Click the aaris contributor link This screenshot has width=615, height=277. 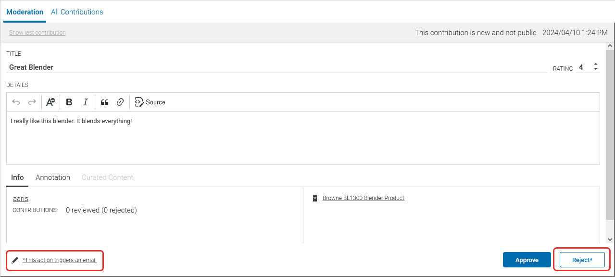pos(20,198)
